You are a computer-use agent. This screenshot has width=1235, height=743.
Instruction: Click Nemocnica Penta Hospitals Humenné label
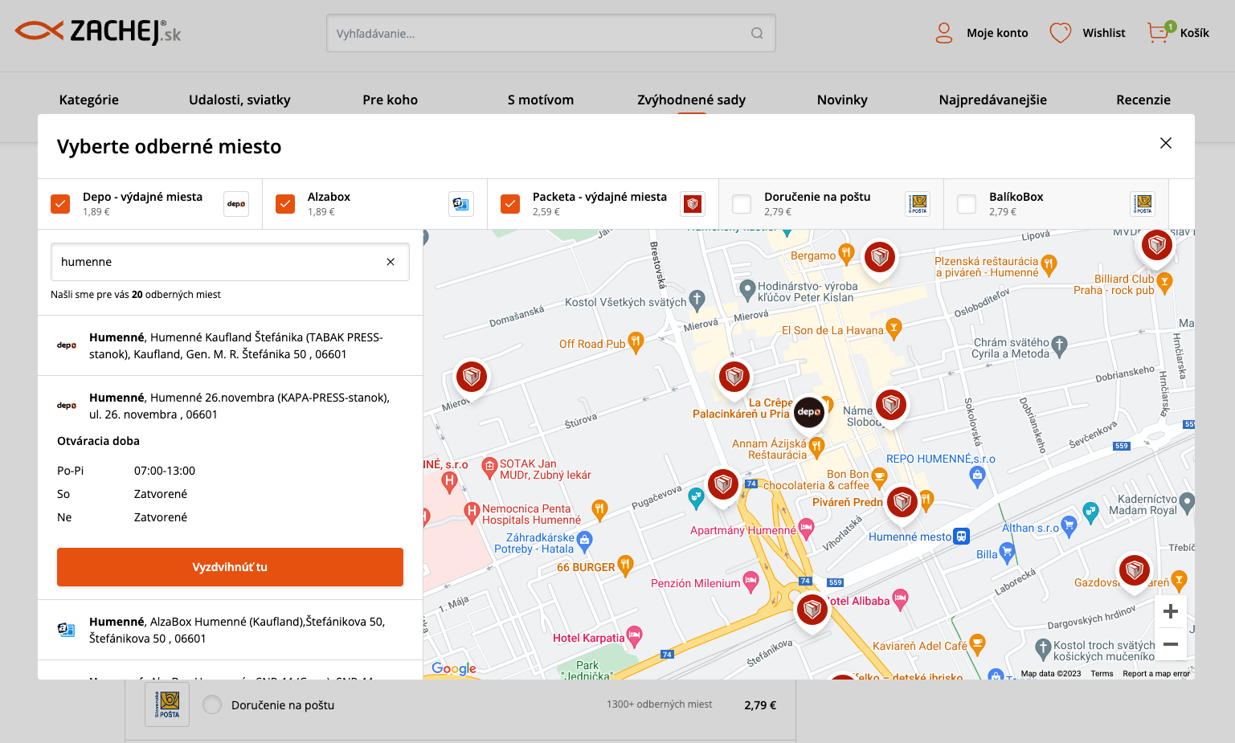coord(531,514)
